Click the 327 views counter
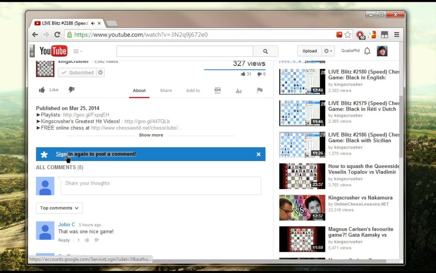The image size is (436, 273). 249,64
